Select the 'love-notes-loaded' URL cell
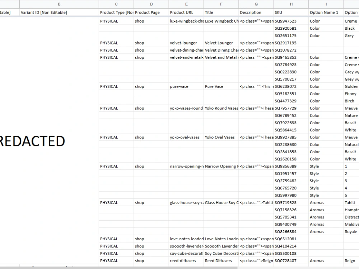Viewport: 359px width, 269px height. (186, 239)
